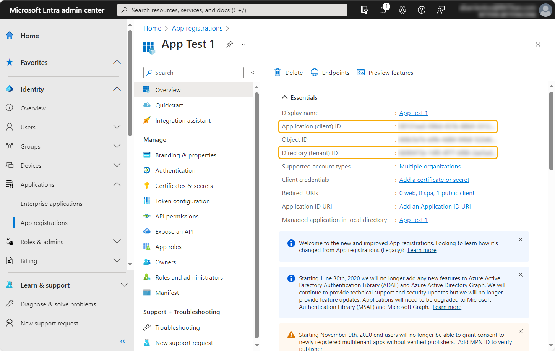
Task: Expand Roles & admins section
Action: (x=117, y=241)
